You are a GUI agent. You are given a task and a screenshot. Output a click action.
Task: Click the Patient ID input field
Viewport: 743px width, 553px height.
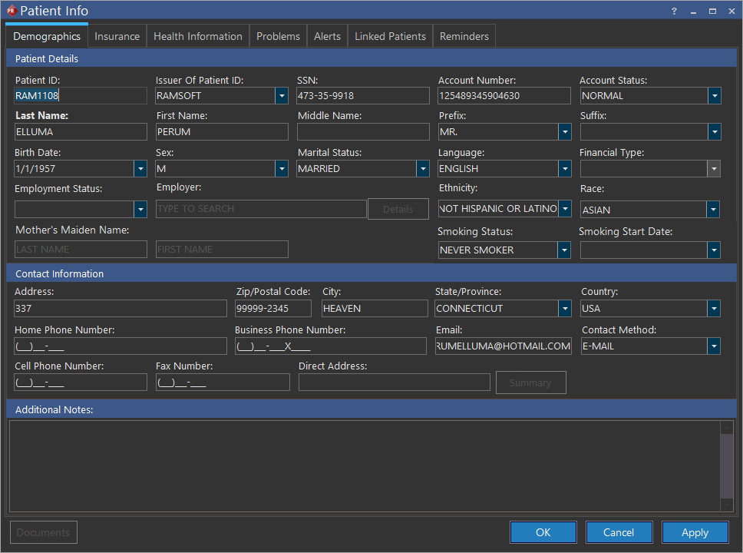(x=80, y=95)
